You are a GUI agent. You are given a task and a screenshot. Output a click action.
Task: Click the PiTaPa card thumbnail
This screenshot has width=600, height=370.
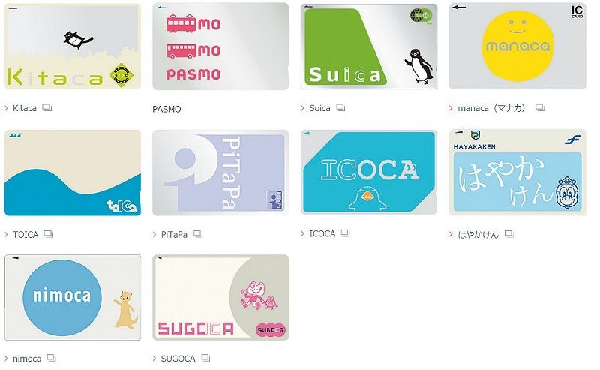(220, 173)
